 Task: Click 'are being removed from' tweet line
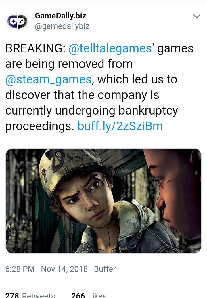point(69,64)
